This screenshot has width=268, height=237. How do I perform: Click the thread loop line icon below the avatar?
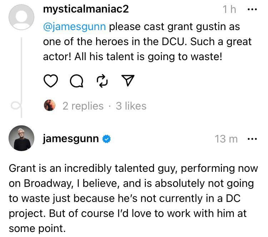[16, 105]
